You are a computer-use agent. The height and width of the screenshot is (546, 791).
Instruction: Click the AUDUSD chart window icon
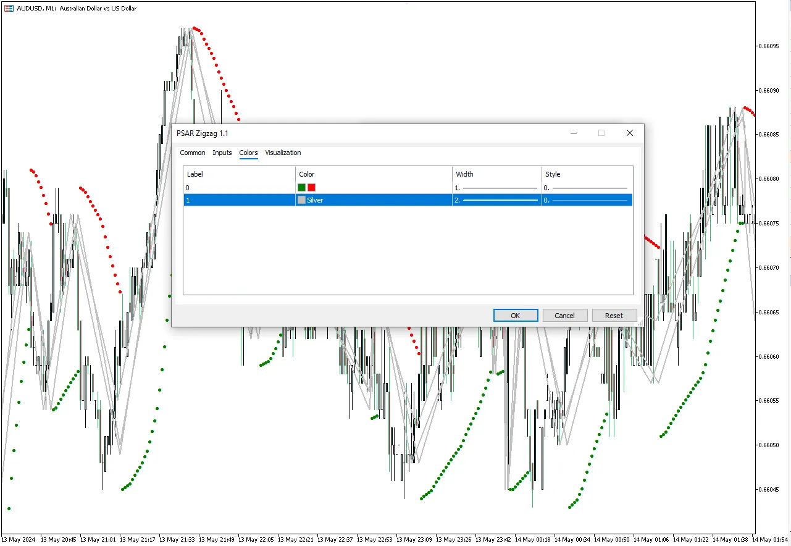(x=9, y=8)
